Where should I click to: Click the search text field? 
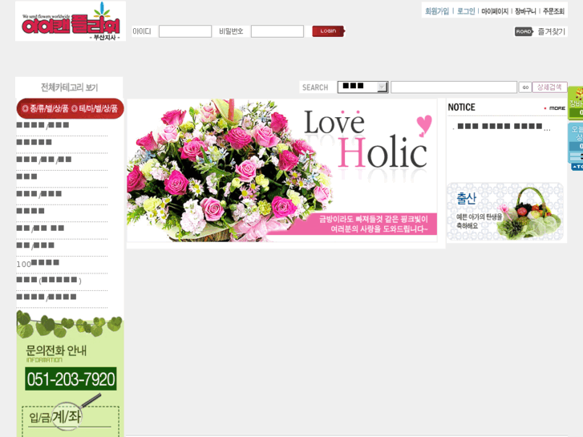(x=454, y=87)
